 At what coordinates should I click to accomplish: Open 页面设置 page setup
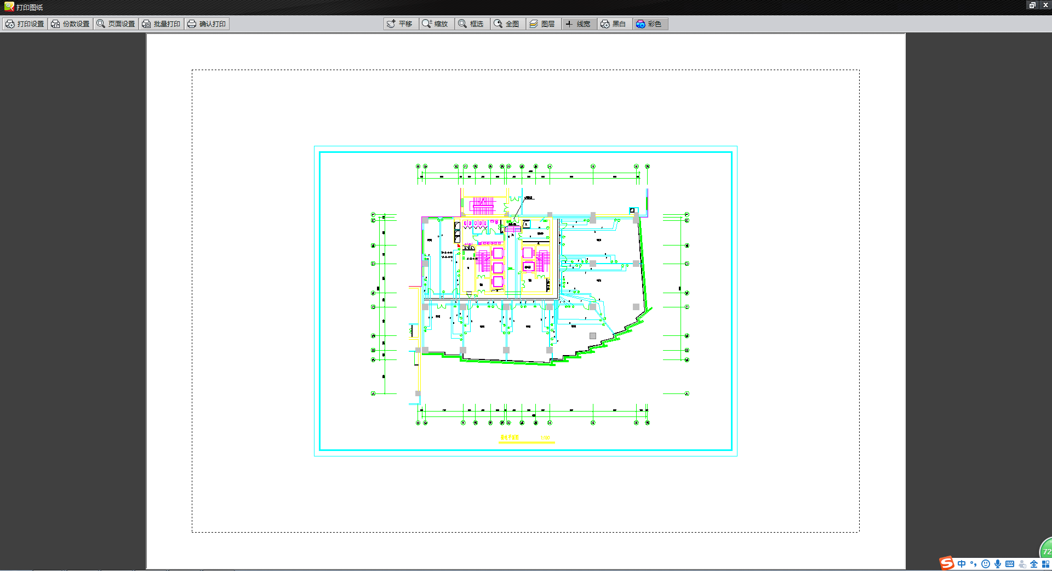point(116,24)
